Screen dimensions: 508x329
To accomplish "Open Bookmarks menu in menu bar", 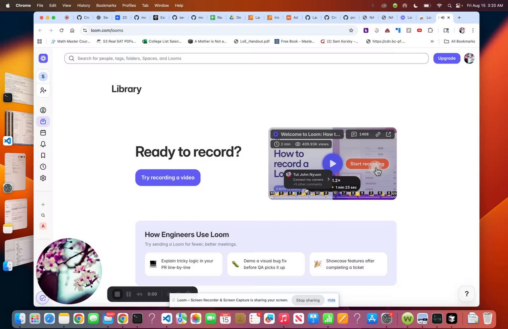I will pos(106,6).
